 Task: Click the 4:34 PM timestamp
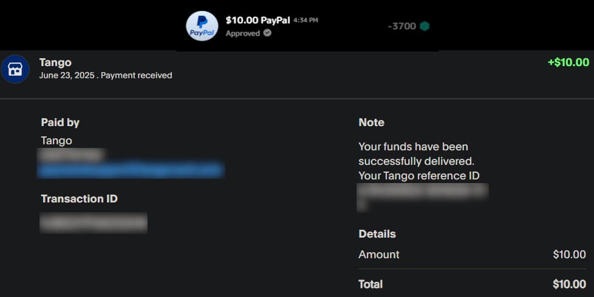306,20
